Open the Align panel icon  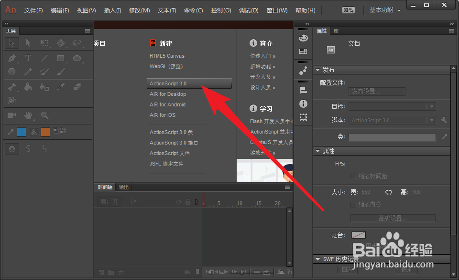[x=303, y=90]
